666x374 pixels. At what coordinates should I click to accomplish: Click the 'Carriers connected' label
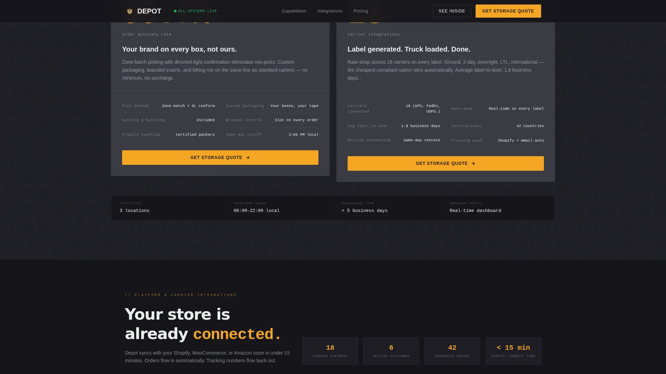point(358,109)
